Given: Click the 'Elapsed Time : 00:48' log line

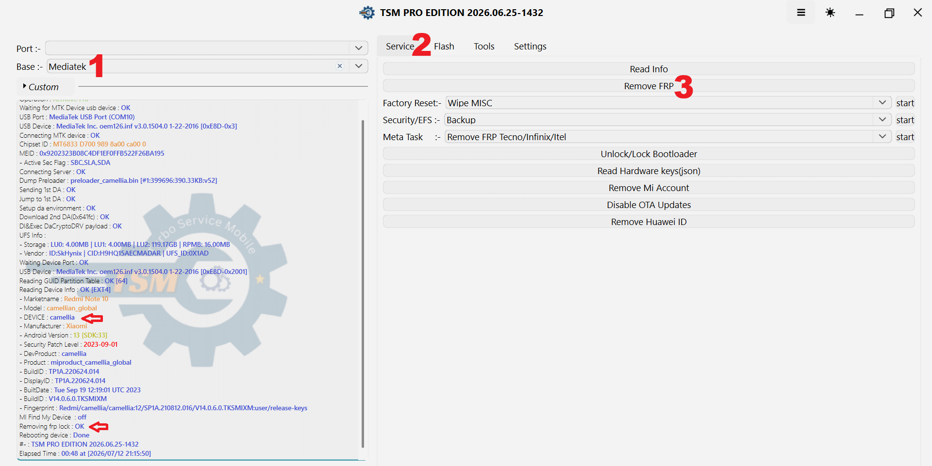Looking at the screenshot, I should coord(85,453).
